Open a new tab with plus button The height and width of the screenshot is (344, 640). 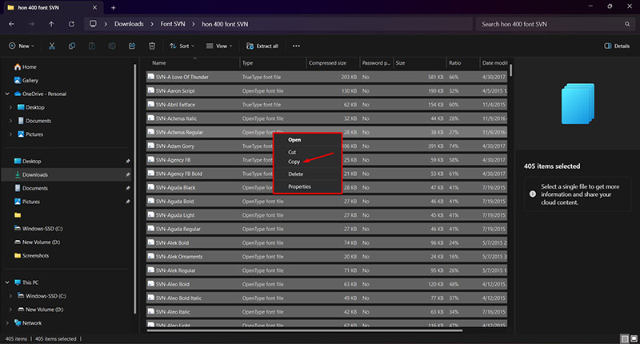pos(114,7)
